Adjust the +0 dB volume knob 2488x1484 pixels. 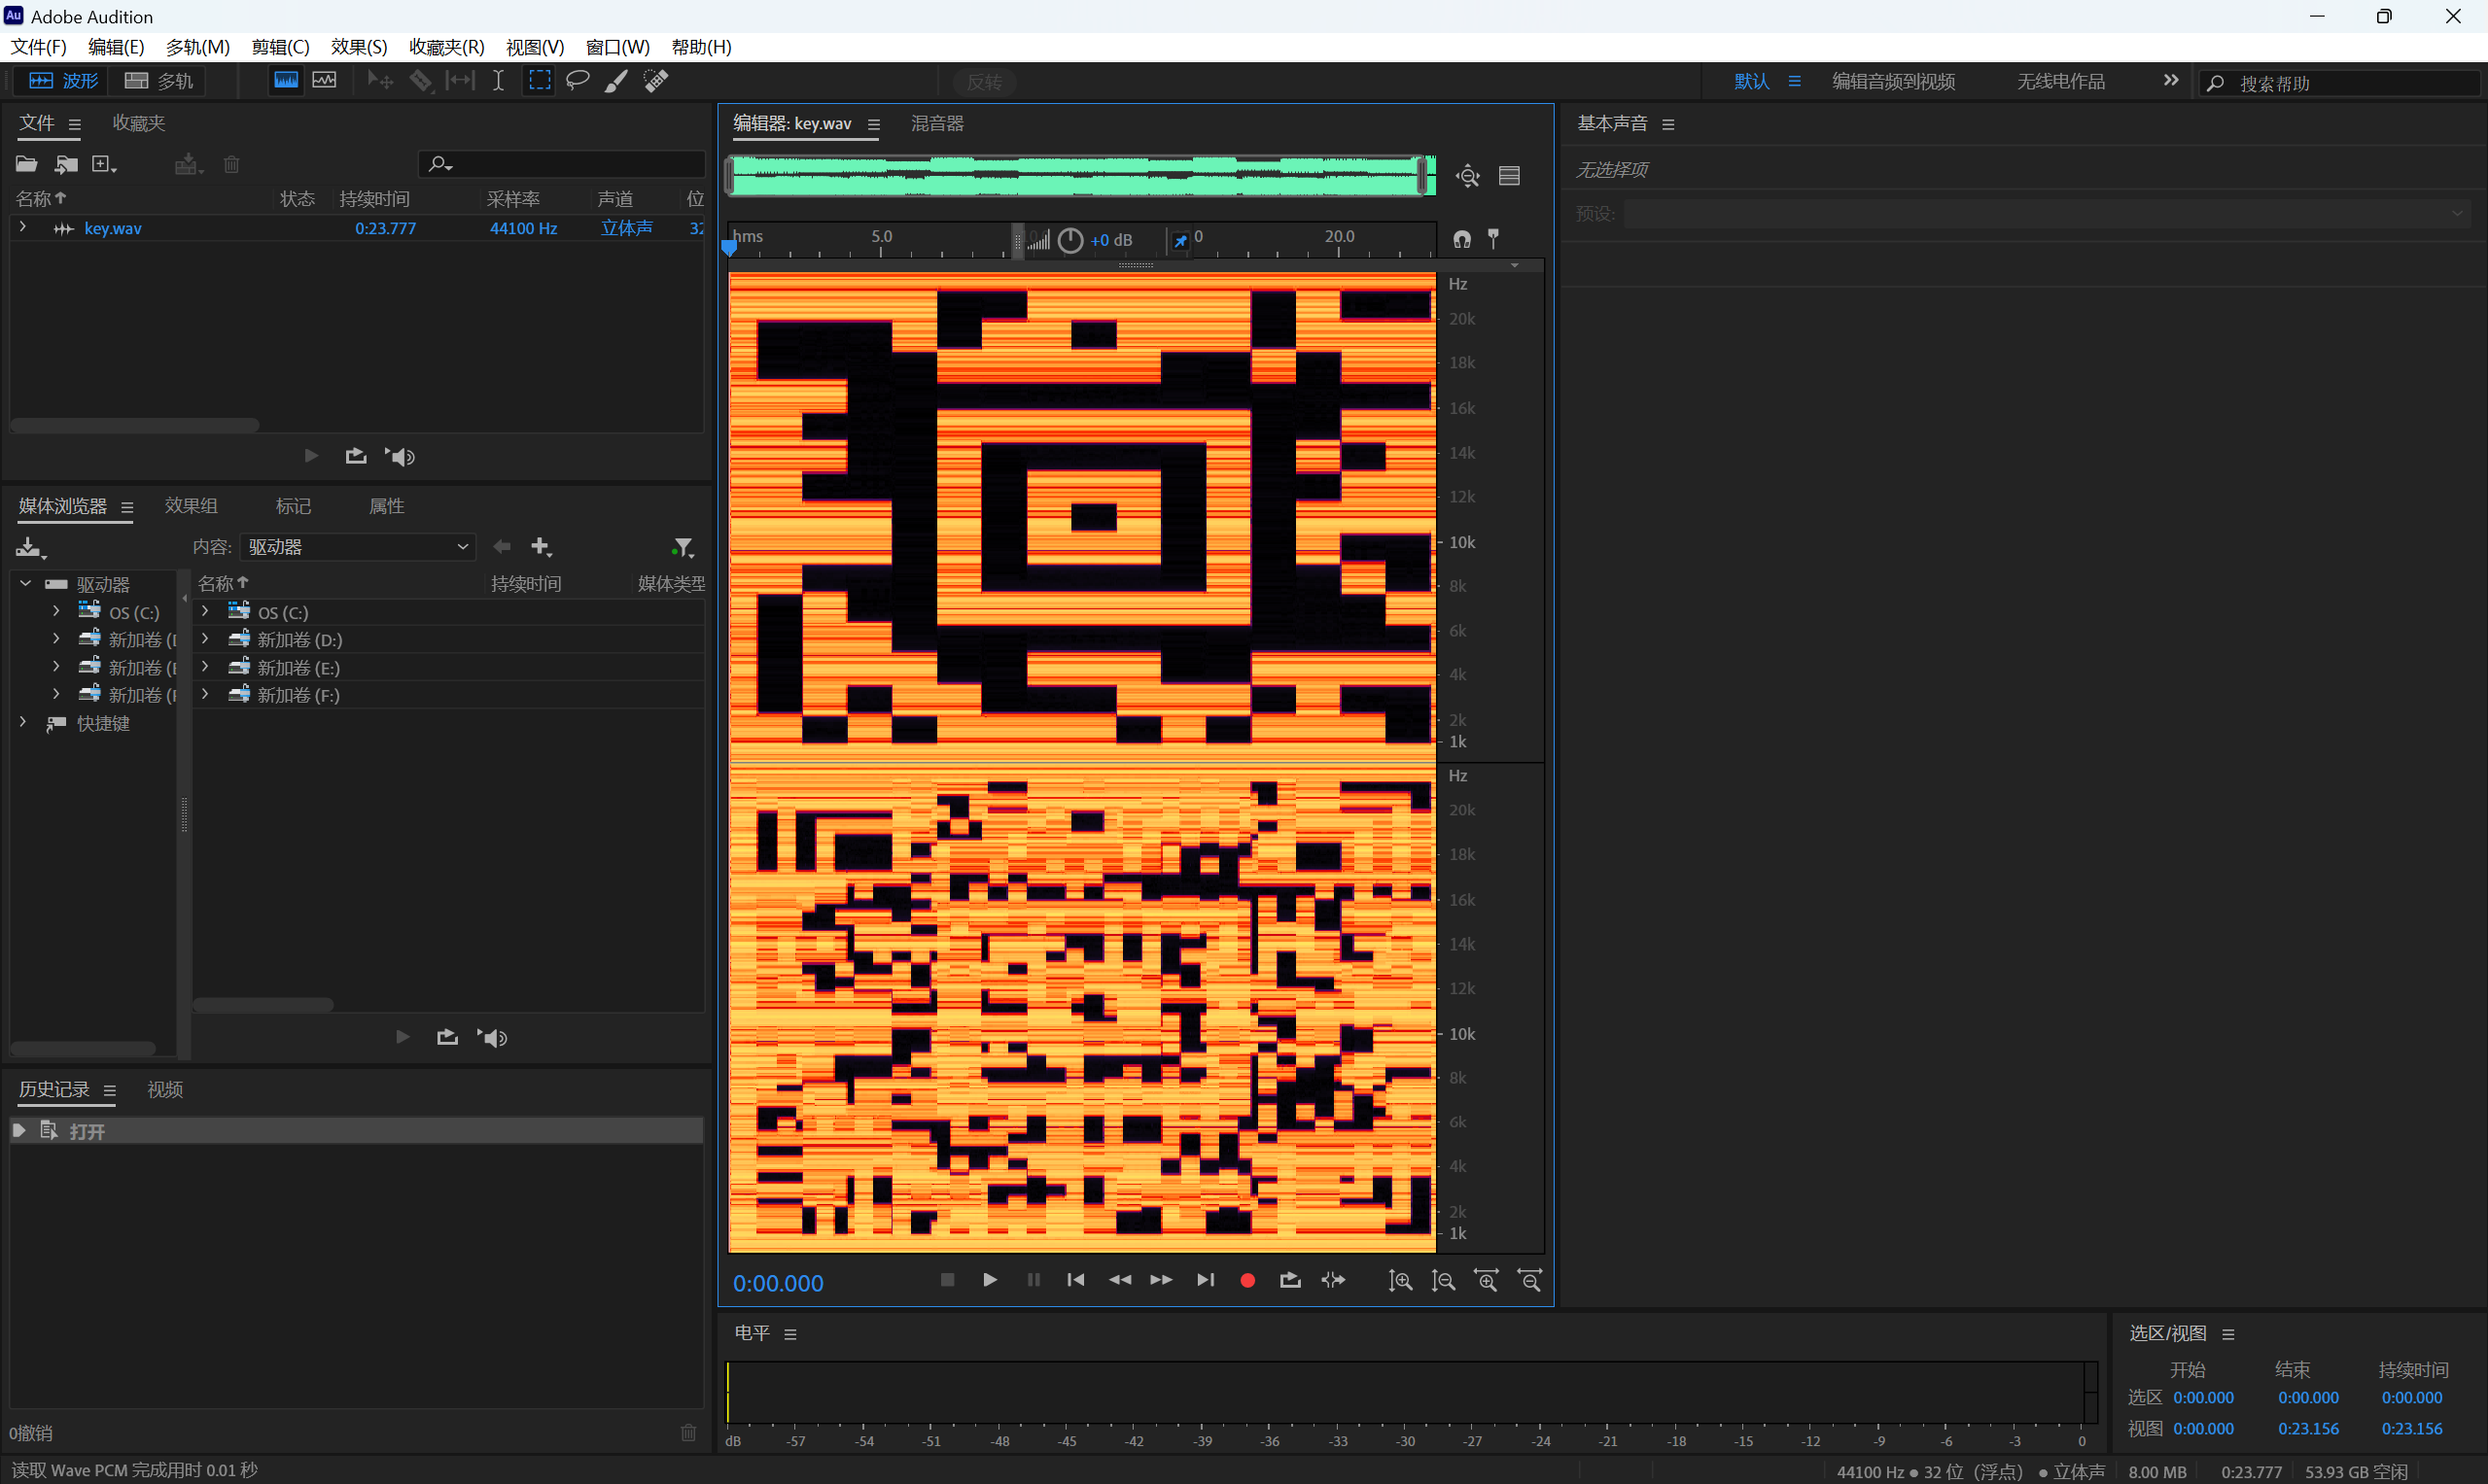(x=1070, y=240)
